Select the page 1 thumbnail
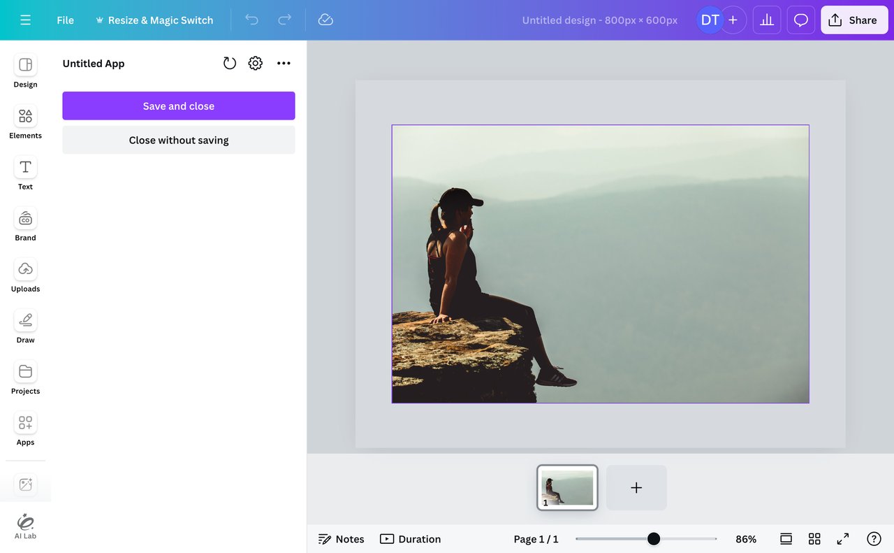The width and height of the screenshot is (894, 553). 567,487
